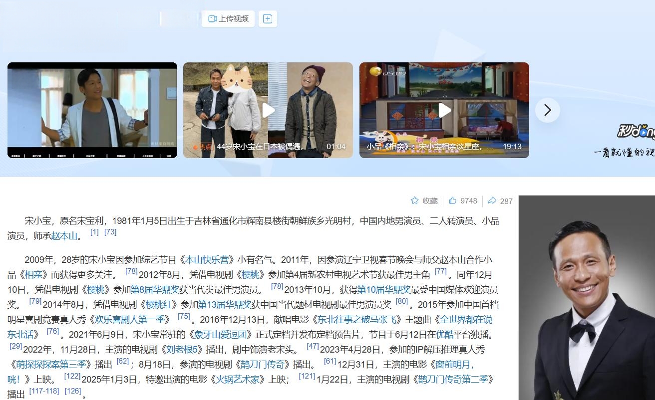Open the 相亲 link in paragraph
This screenshot has width=655, height=400.
[33, 275]
